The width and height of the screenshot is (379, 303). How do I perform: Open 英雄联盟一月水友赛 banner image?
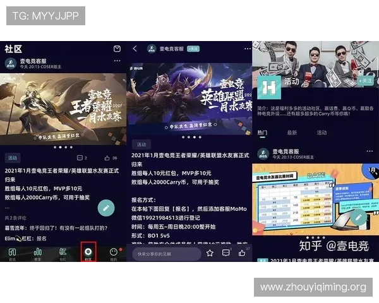click(189, 98)
